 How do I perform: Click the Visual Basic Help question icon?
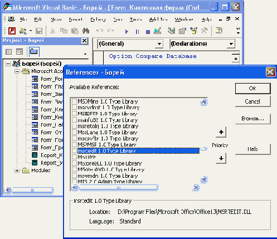(219, 31)
